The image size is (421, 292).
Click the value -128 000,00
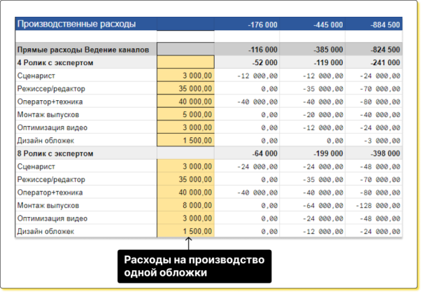coord(378,206)
